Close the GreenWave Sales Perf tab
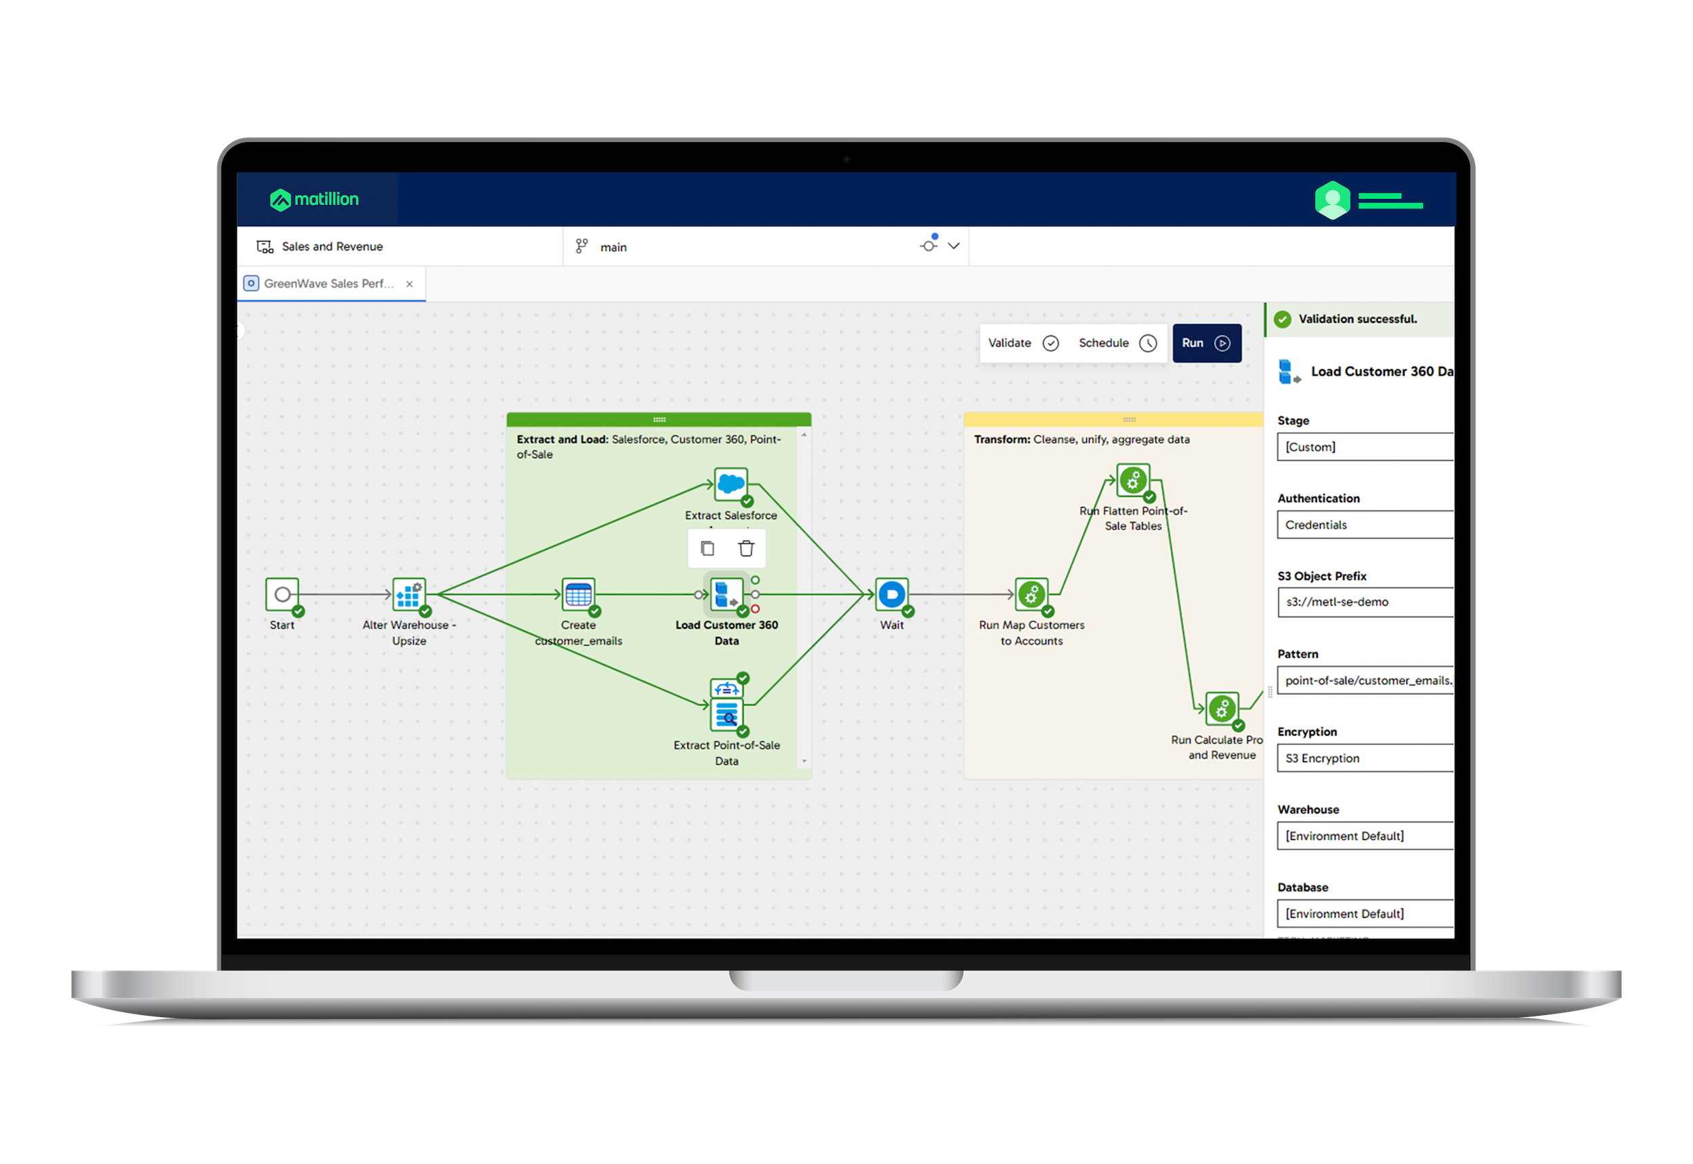Viewport: 1693px width, 1164px height. (410, 284)
